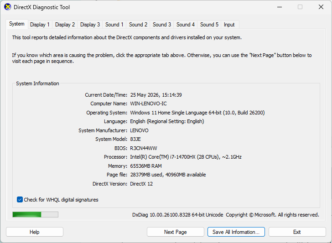The image size is (332, 243).
Task: Open the Display 2 tab
Action: coord(65,25)
